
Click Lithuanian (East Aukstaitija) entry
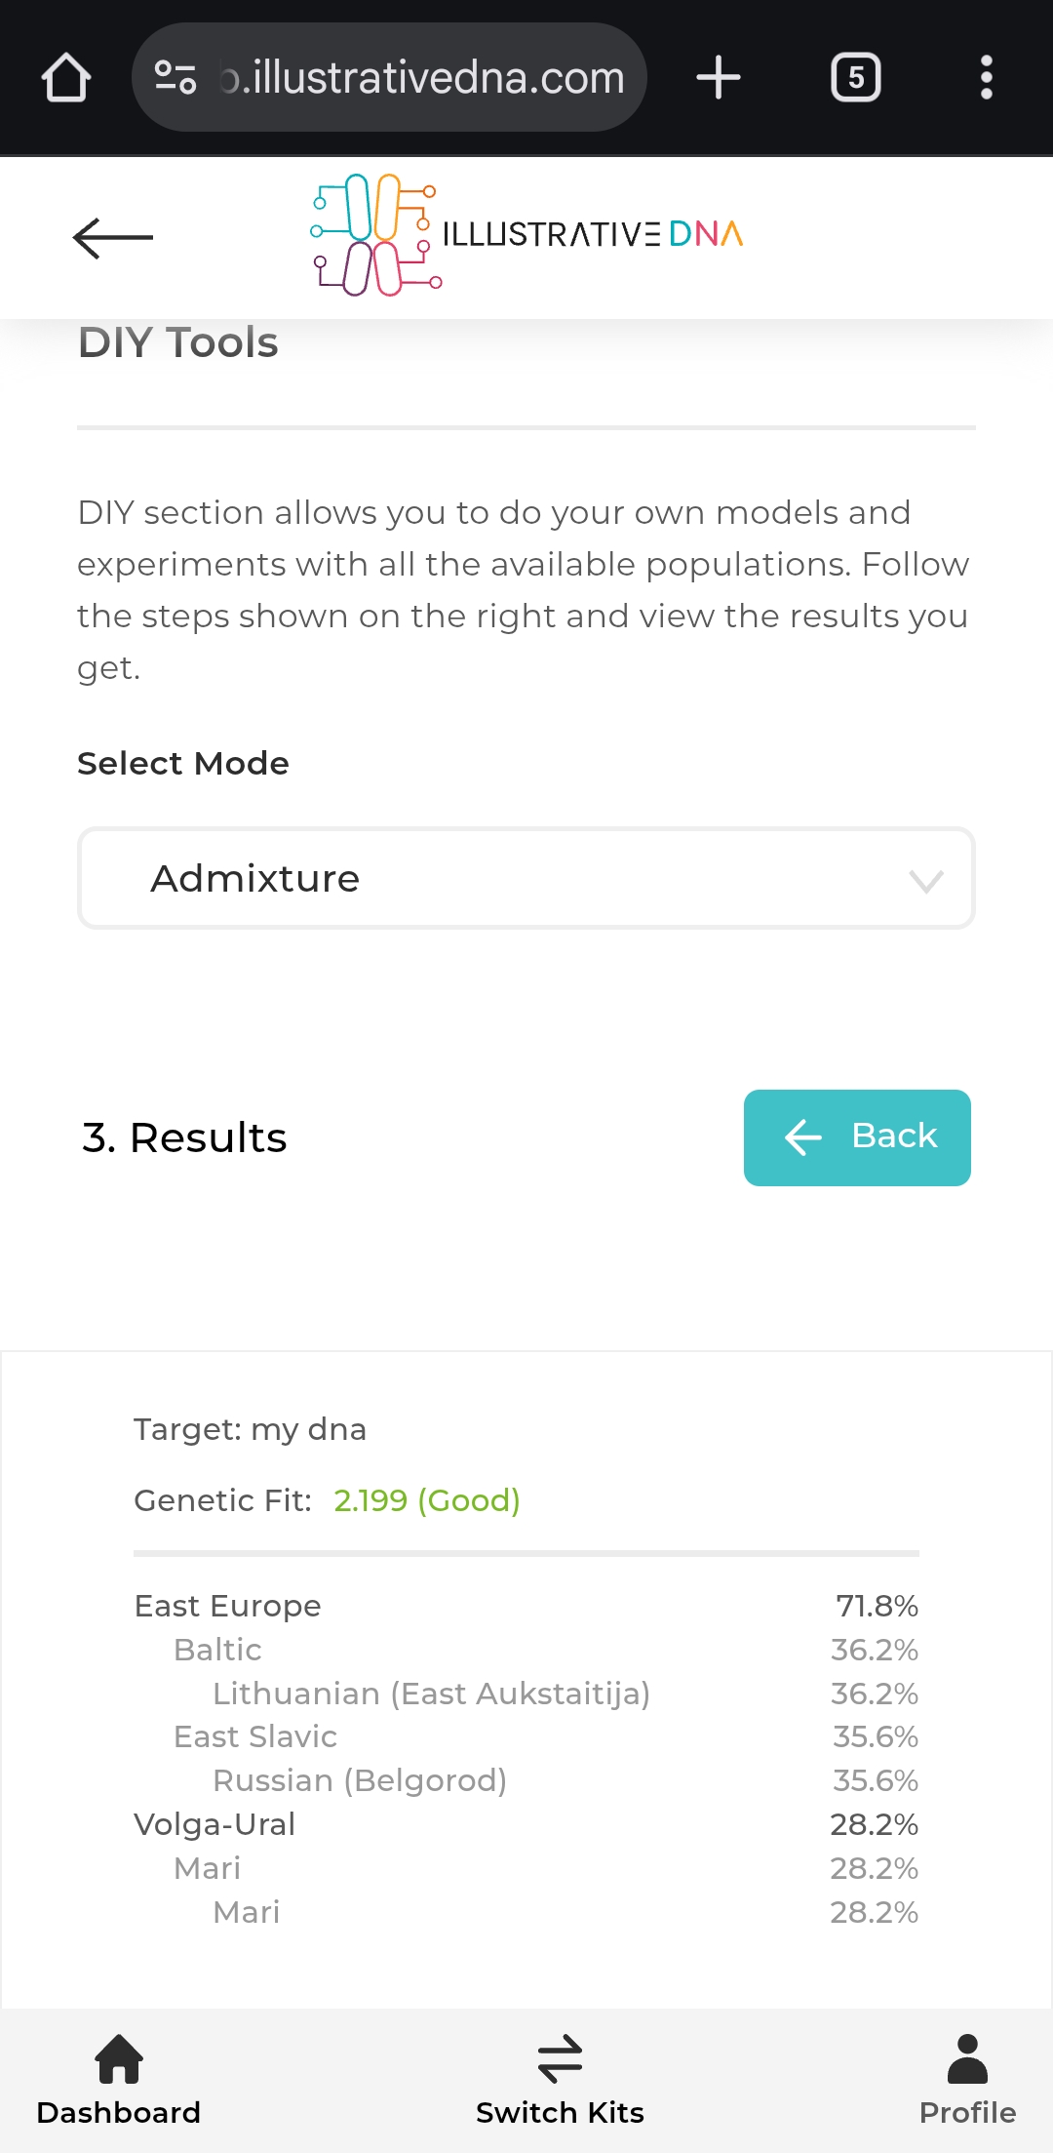(x=431, y=1694)
